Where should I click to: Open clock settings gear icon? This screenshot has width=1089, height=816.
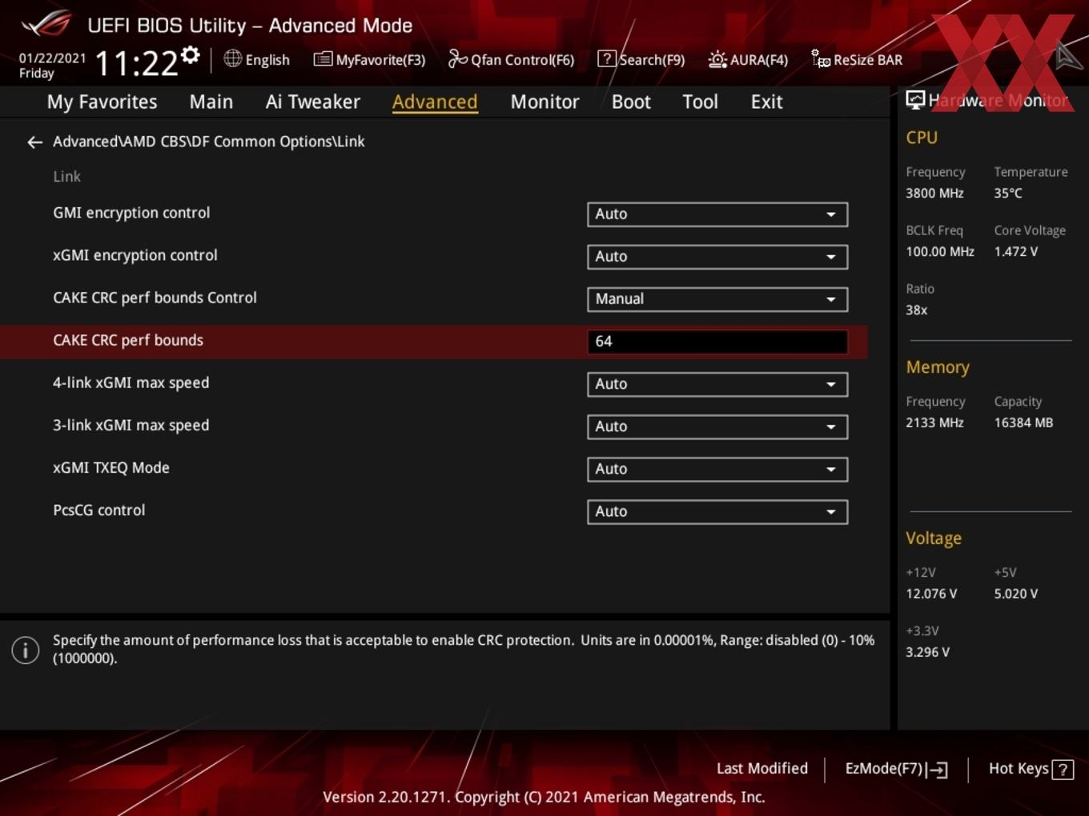[191, 54]
